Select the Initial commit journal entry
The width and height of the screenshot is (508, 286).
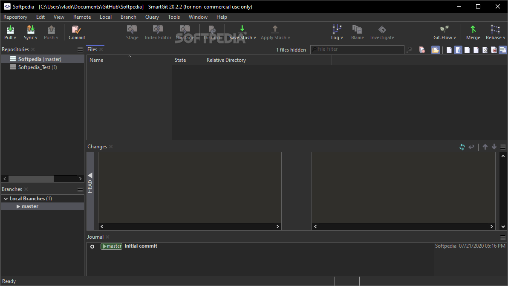pos(296,246)
